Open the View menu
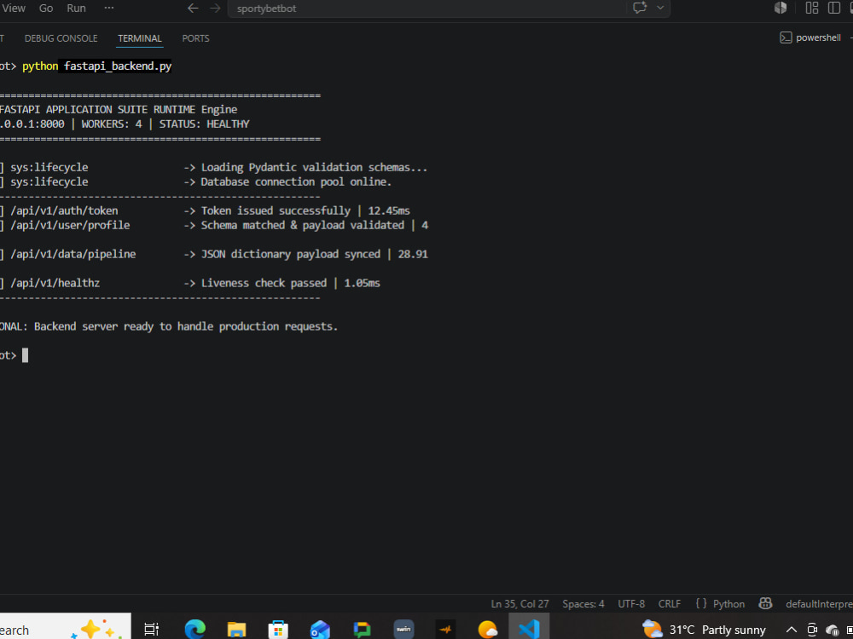This screenshot has height=639, width=853. pos(14,9)
